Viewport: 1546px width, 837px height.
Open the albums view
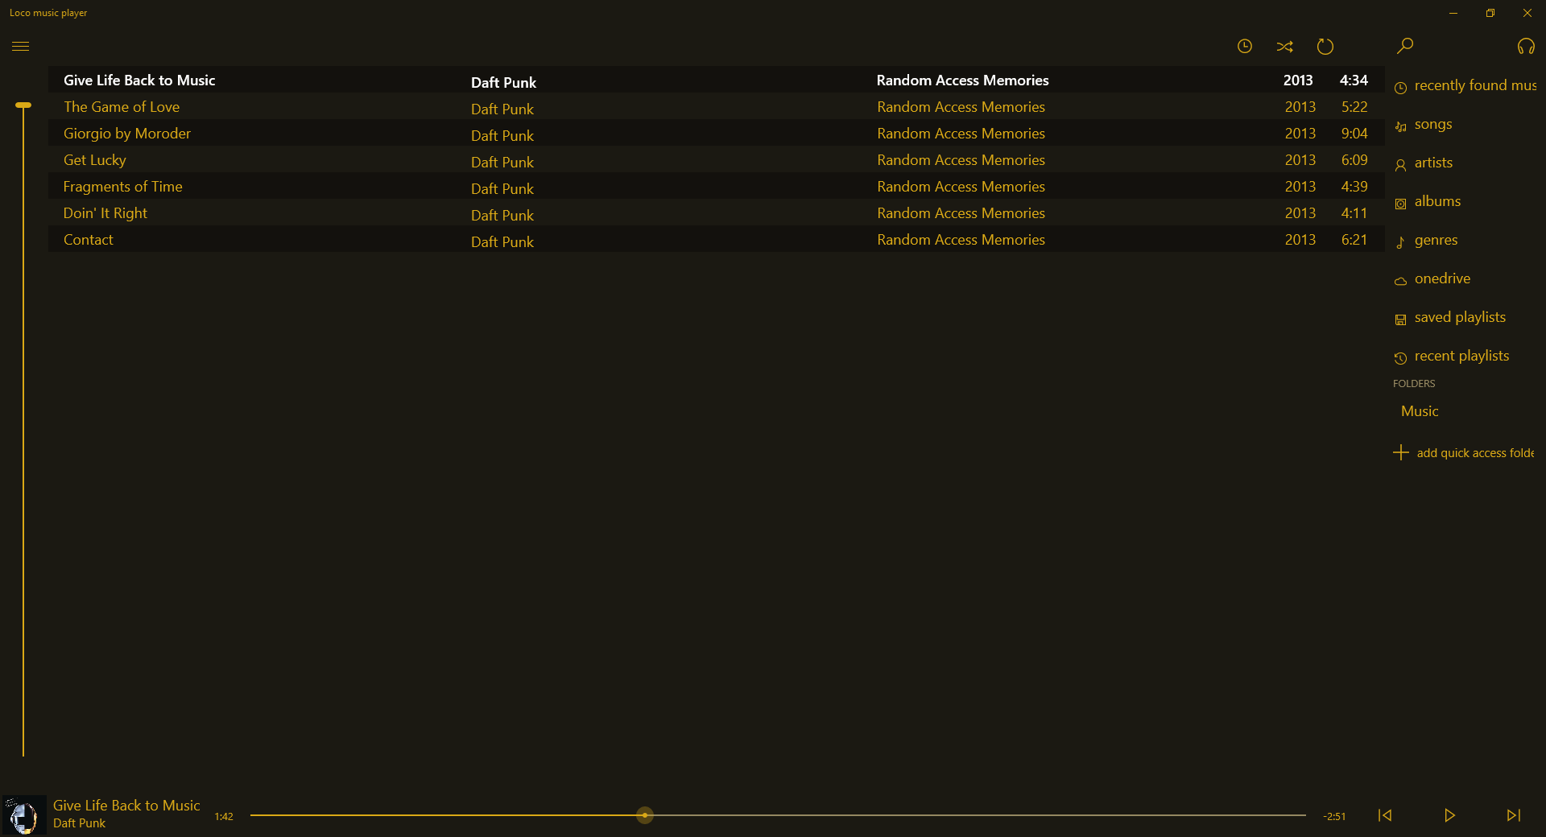click(1437, 201)
